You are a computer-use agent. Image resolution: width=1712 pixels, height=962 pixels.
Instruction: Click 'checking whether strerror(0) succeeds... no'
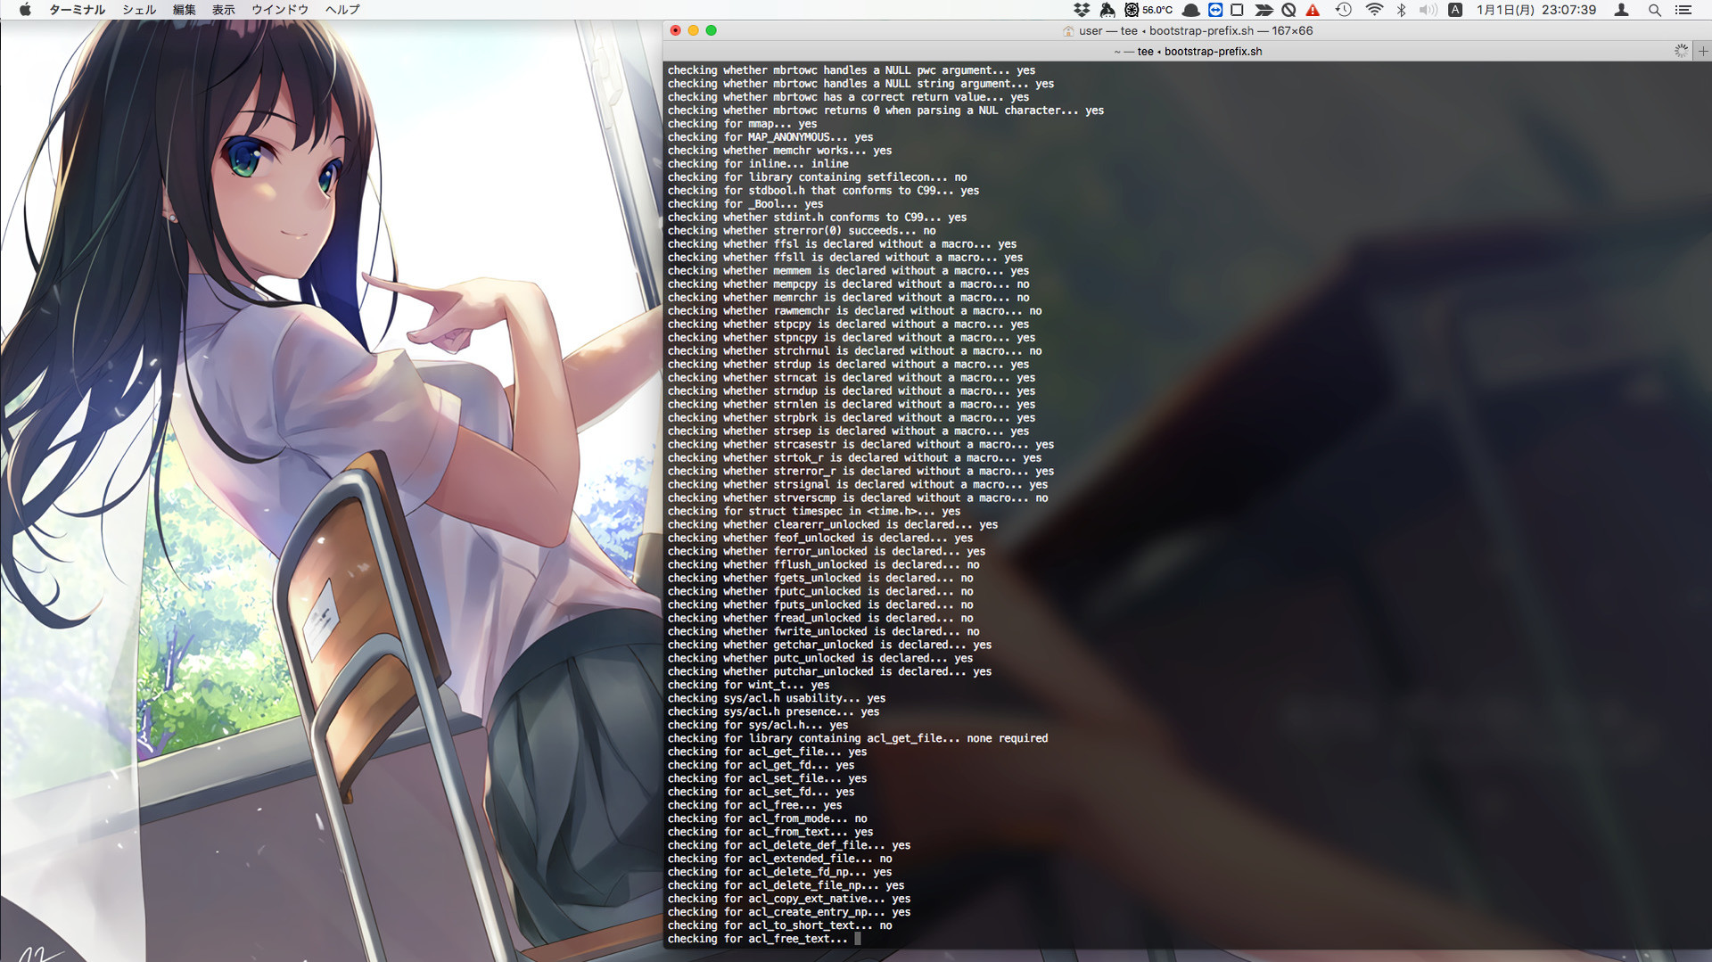click(x=802, y=231)
